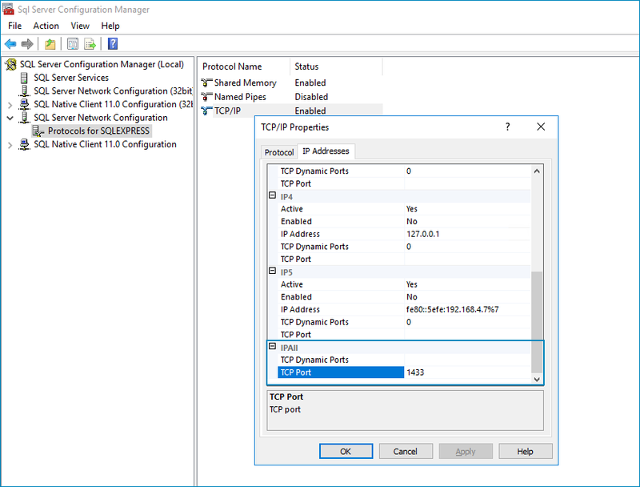Click IP5 IP Address fe80::5efe:192.168.4.7%7
This screenshot has height=487, width=640.
click(452, 310)
